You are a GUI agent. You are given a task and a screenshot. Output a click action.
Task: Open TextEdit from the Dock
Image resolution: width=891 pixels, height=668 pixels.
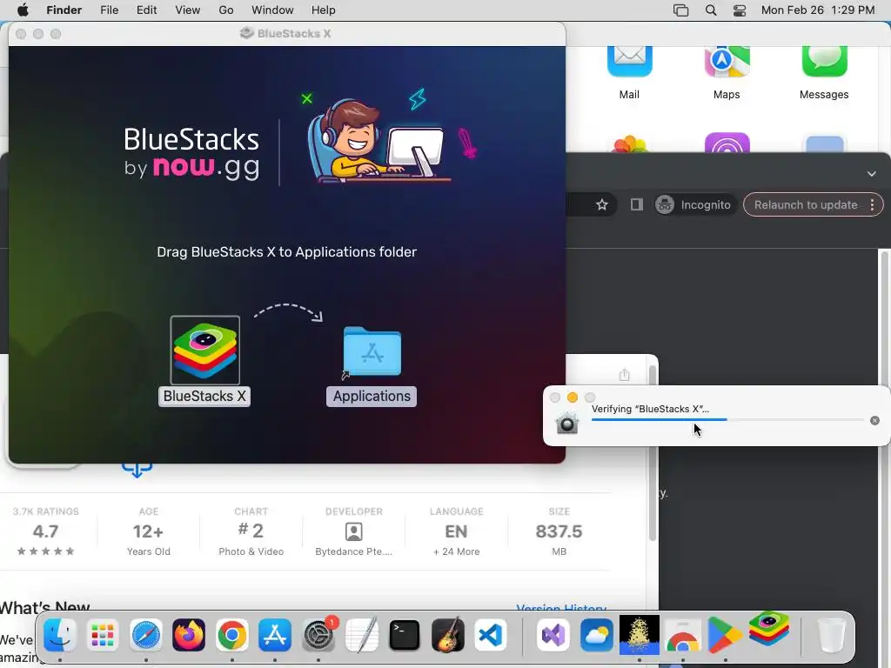click(x=361, y=635)
